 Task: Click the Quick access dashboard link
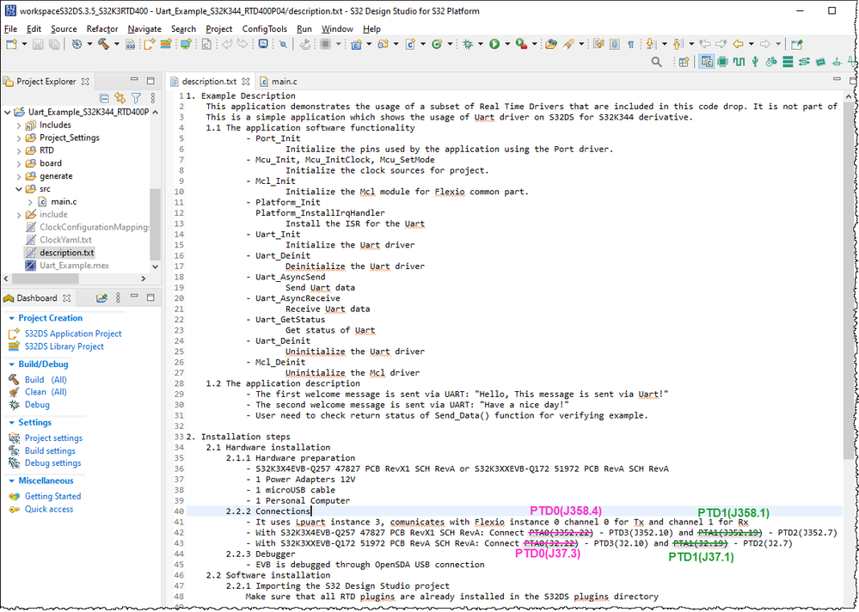click(49, 509)
